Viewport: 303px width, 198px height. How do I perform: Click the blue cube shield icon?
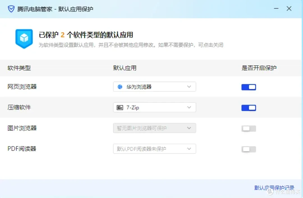point(24,39)
